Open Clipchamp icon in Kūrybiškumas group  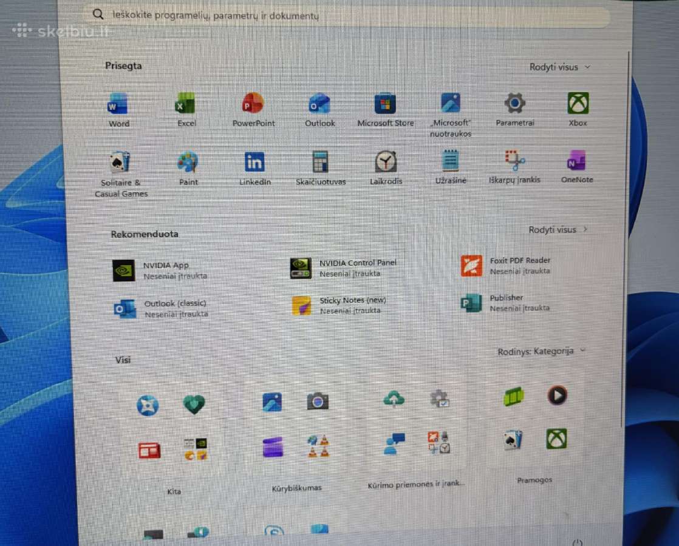[x=273, y=447]
